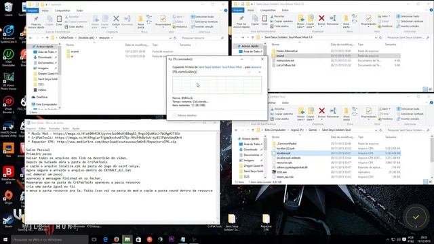The width and height of the screenshot is (434, 244).
Task: Pause the copy operation in dialog
Action: point(249,73)
